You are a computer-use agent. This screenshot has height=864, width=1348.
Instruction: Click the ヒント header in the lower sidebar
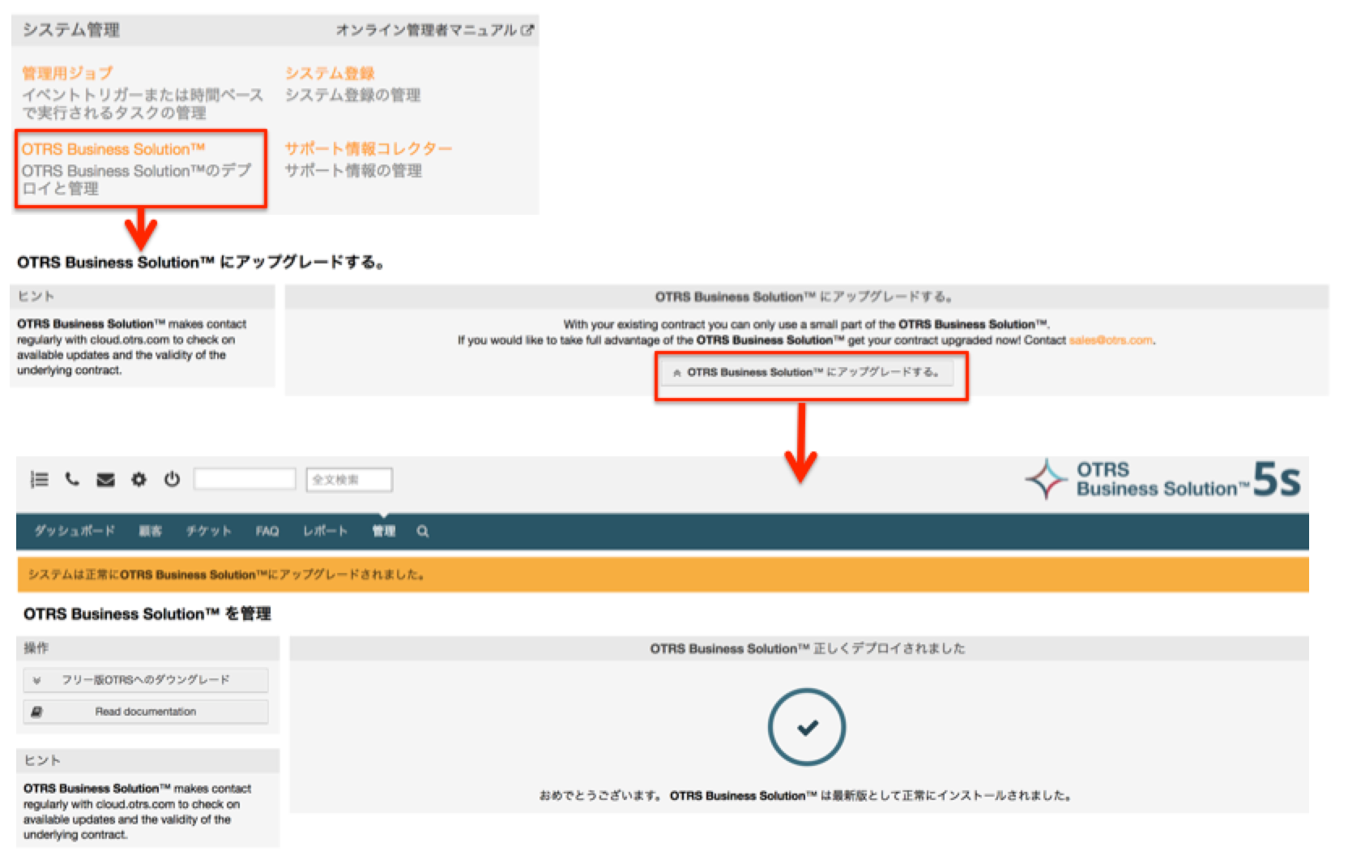[x=148, y=760]
